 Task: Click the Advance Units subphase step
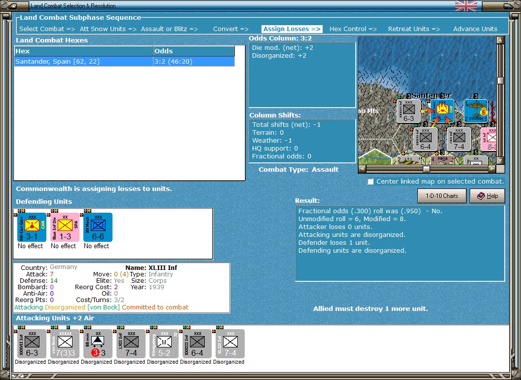[x=475, y=29]
